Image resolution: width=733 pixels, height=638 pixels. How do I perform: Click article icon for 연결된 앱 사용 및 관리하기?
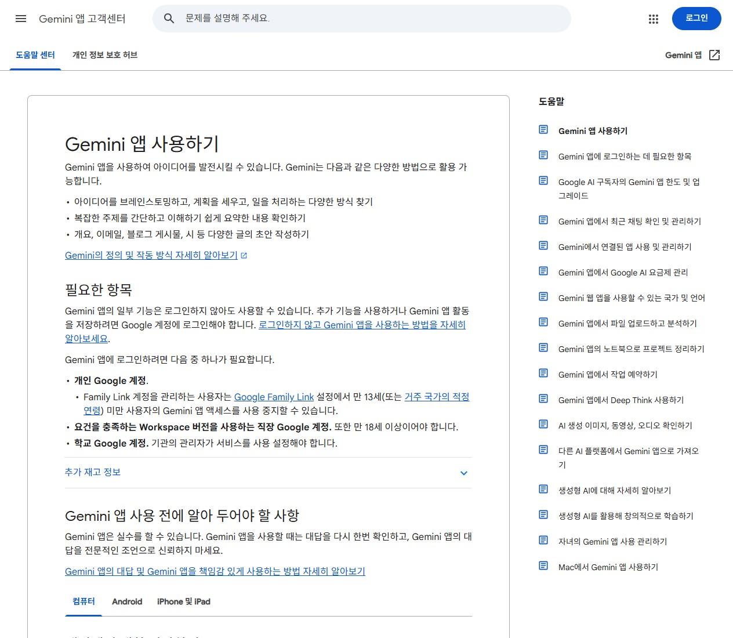(543, 245)
